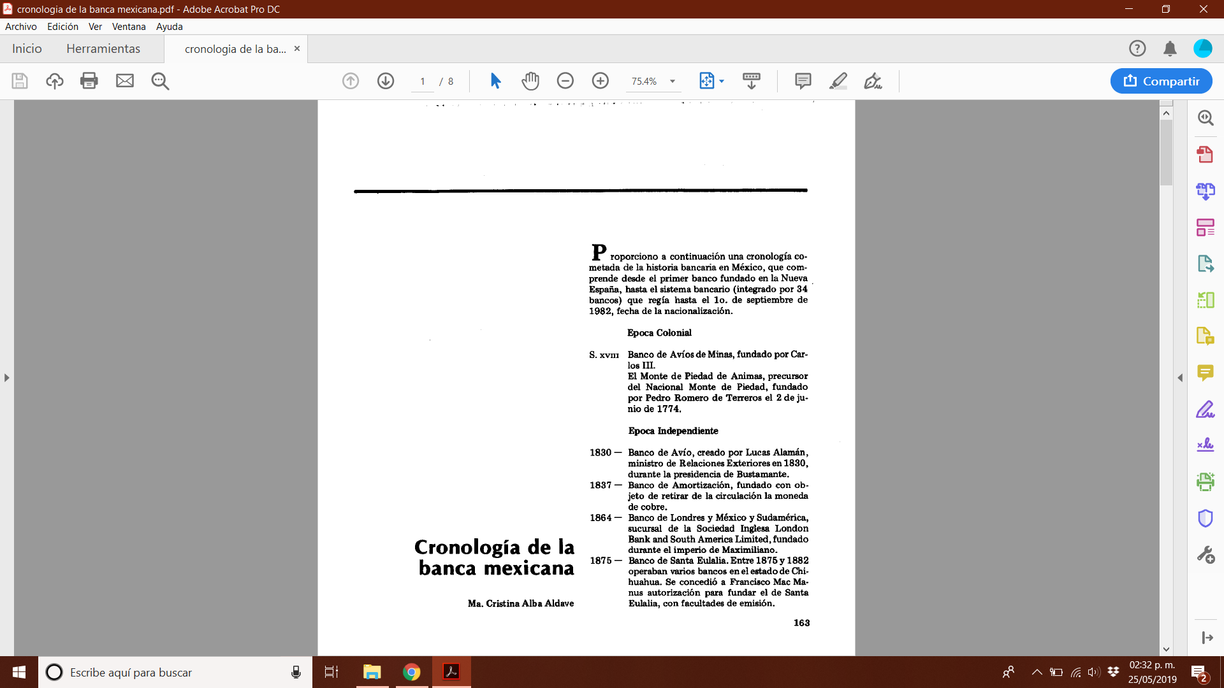Open Chrome from the taskbar
This screenshot has height=688, width=1224.
coord(412,672)
